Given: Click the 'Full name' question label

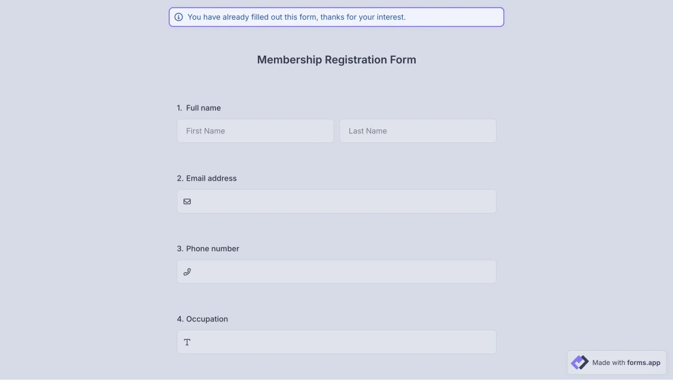Looking at the screenshot, I should 203,108.
